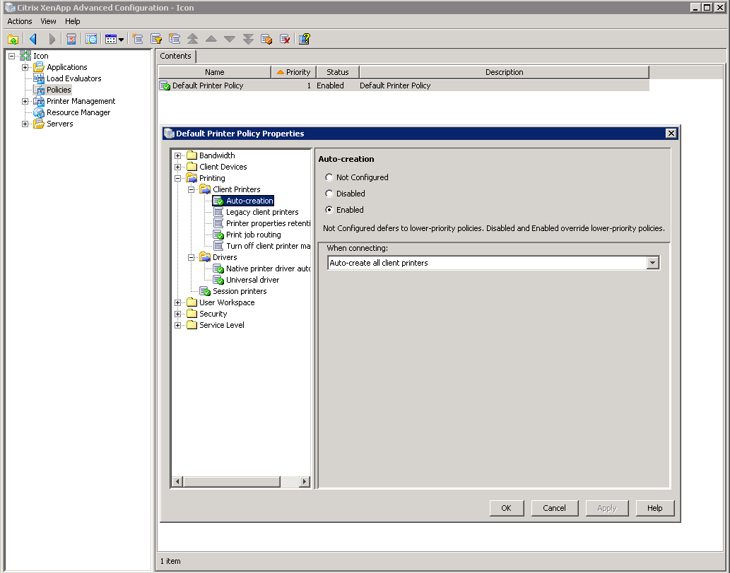The image size is (730, 573).
Task: Collapse the Printing policy folder
Action: (178, 178)
